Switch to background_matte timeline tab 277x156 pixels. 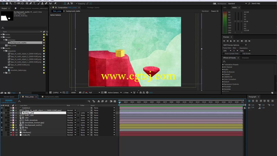click(x=52, y=97)
